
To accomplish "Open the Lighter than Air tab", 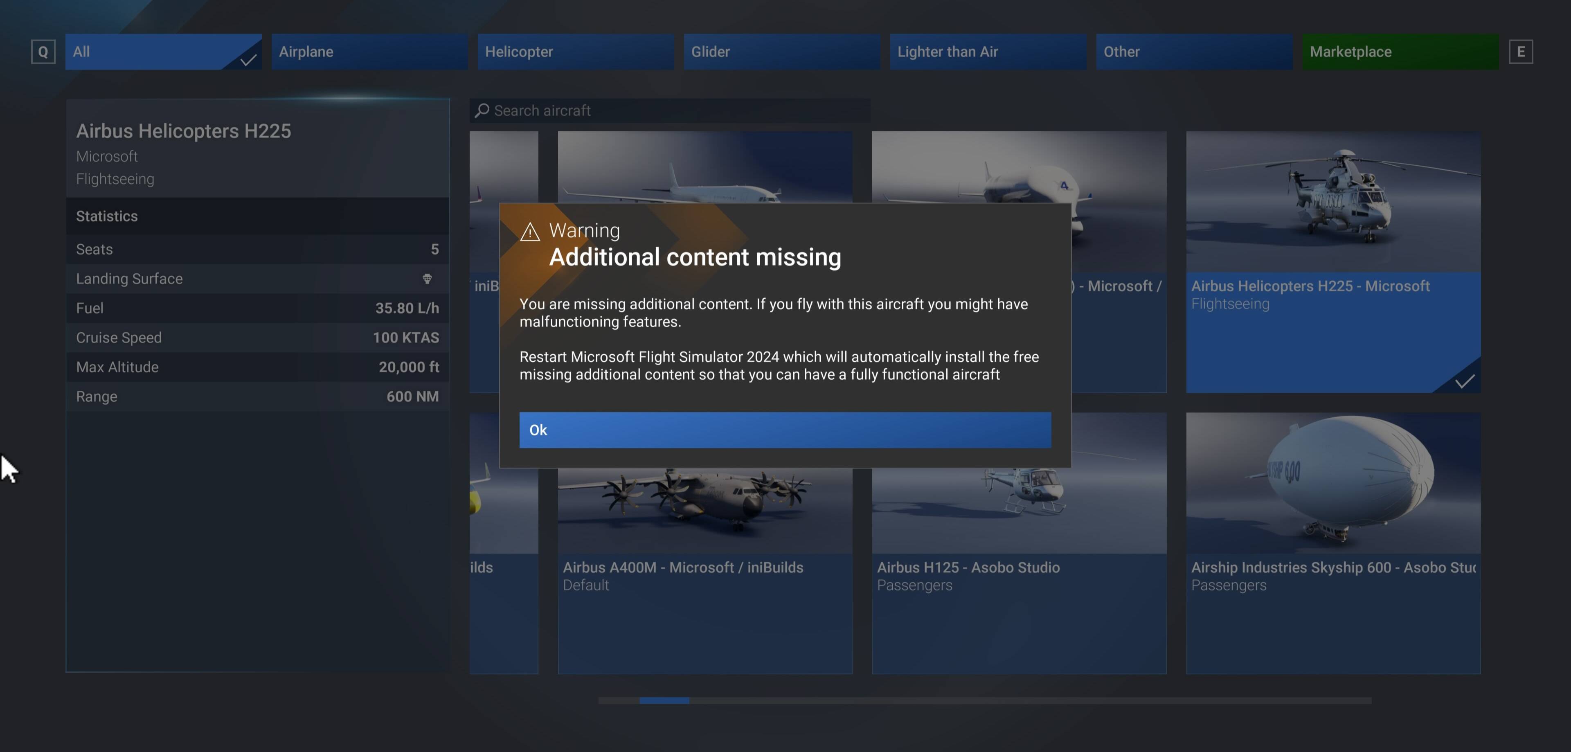I will click(988, 52).
